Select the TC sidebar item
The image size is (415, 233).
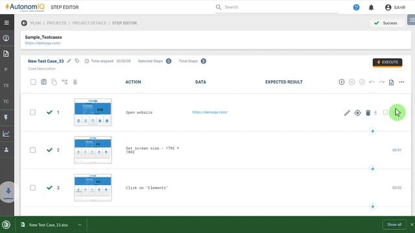click(x=6, y=102)
